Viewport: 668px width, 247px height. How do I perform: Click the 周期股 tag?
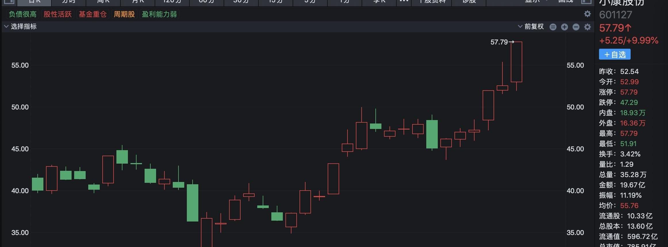click(x=124, y=14)
